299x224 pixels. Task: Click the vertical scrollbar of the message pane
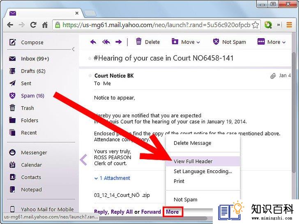coord(294,112)
